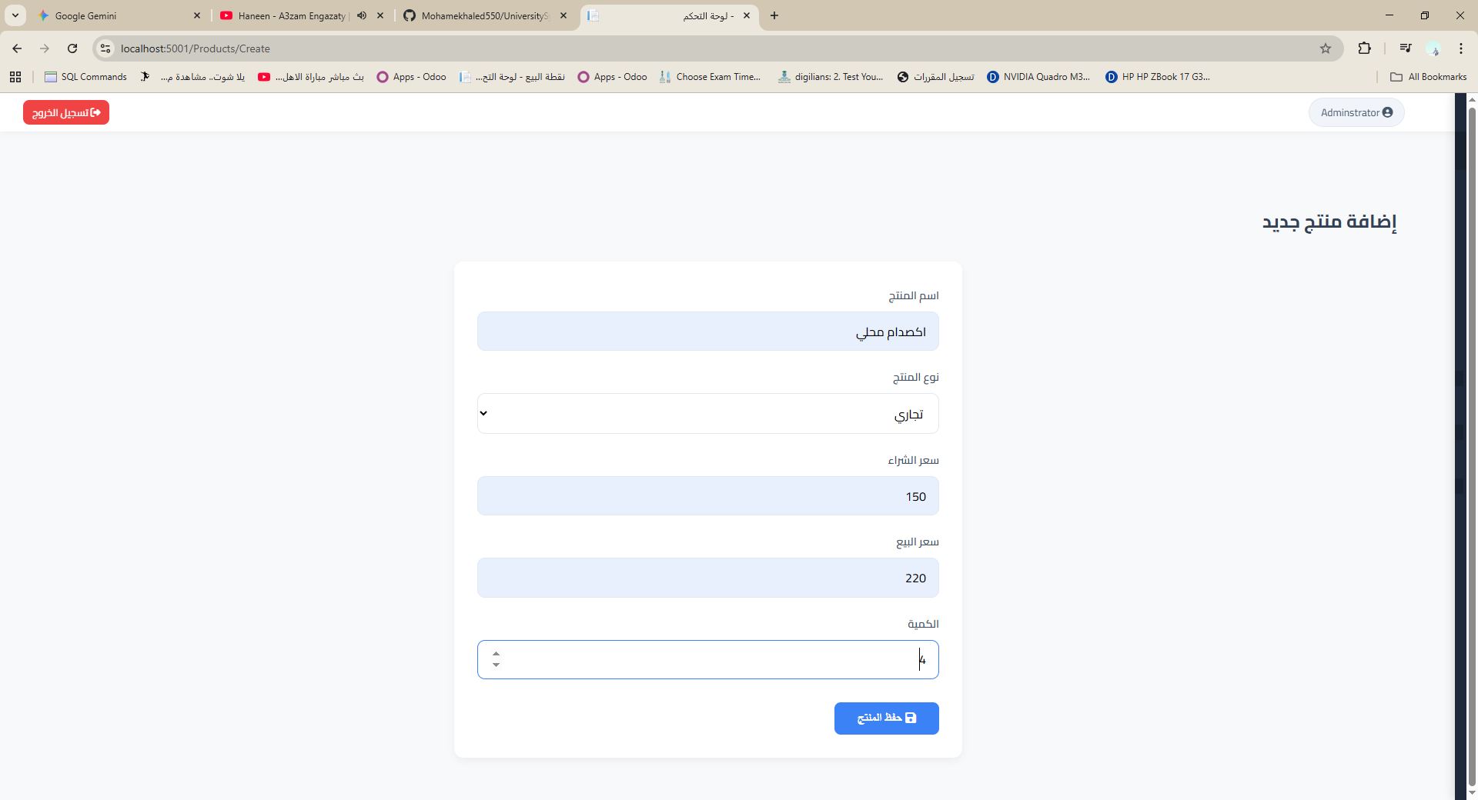Mute the Haneen YouTube tab audio
The width and height of the screenshot is (1478, 800).
361,15
